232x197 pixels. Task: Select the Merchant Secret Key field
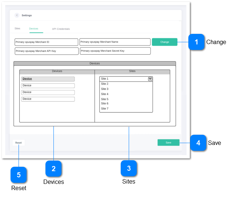click(x=115, y=51)
